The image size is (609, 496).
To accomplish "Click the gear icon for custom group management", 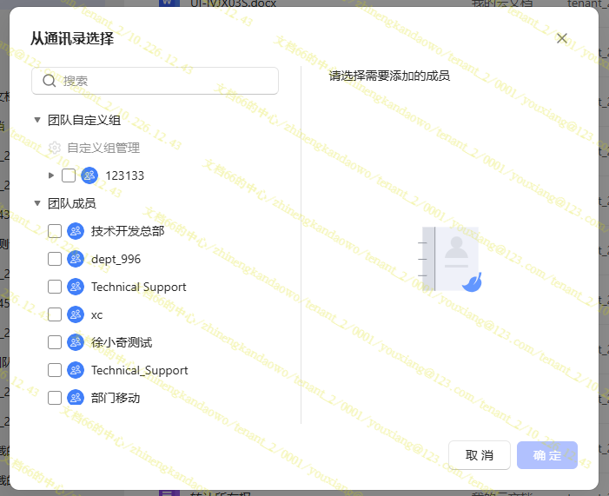I will coord(55,148).
